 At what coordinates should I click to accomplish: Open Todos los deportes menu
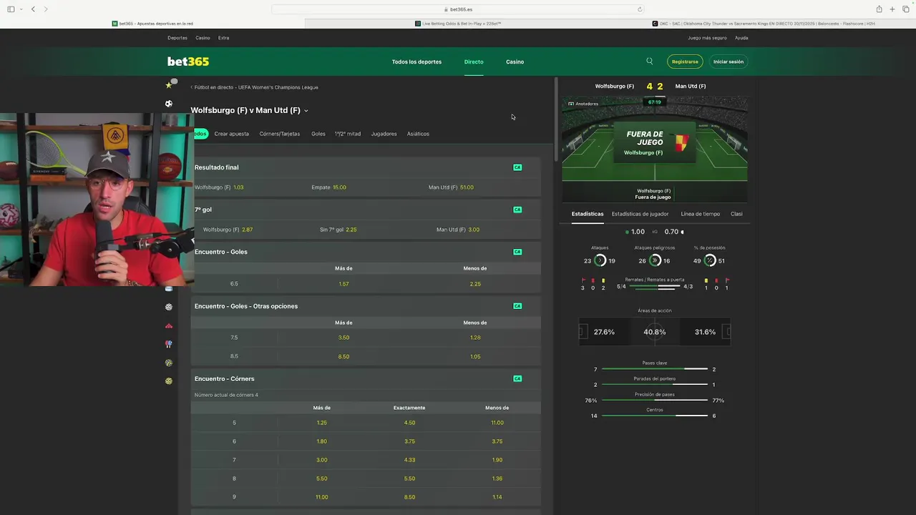416,62
